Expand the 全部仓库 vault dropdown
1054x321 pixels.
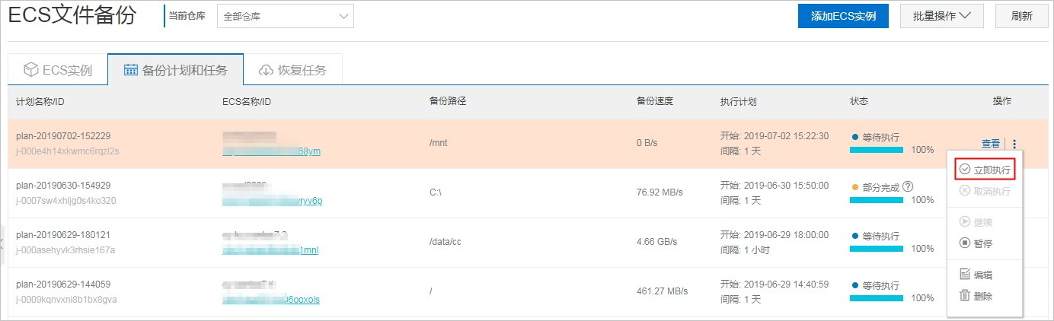286,16
